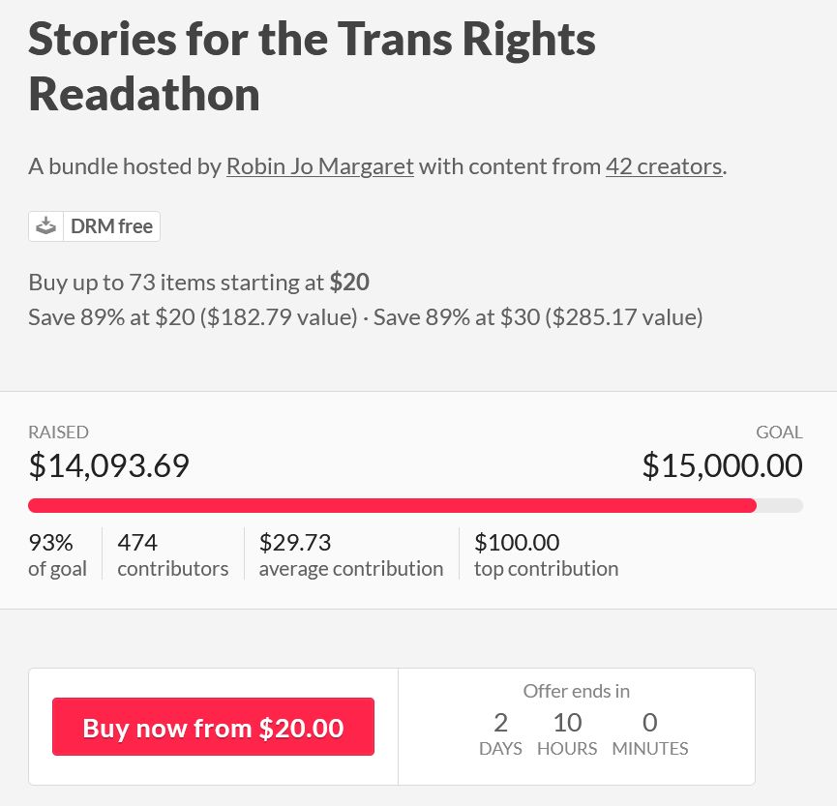Click the 2 DAYS countdown value
Viewport: 837px width, 806px height.
tap(500, 731)
